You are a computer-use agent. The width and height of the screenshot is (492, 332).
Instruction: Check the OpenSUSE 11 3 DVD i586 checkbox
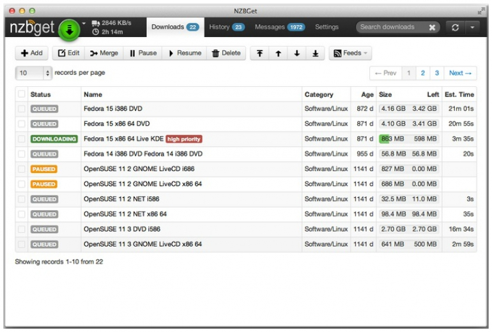point(22,229)
